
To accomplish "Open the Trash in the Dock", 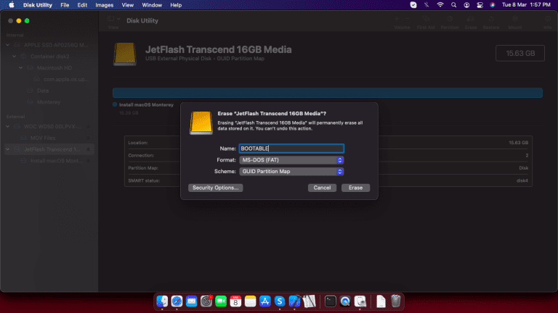I will click(395, 301).
